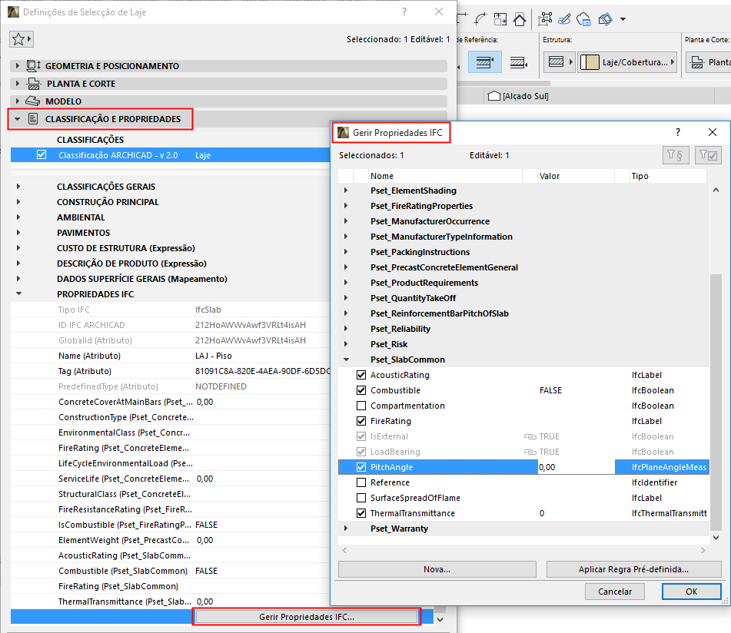Click the home story icon in the toolbar
The height and width of the screenshot is (633, 731).
point(520,20)
